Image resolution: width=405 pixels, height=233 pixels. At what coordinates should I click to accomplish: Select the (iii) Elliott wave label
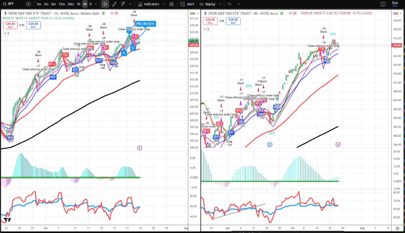point(249,86)
